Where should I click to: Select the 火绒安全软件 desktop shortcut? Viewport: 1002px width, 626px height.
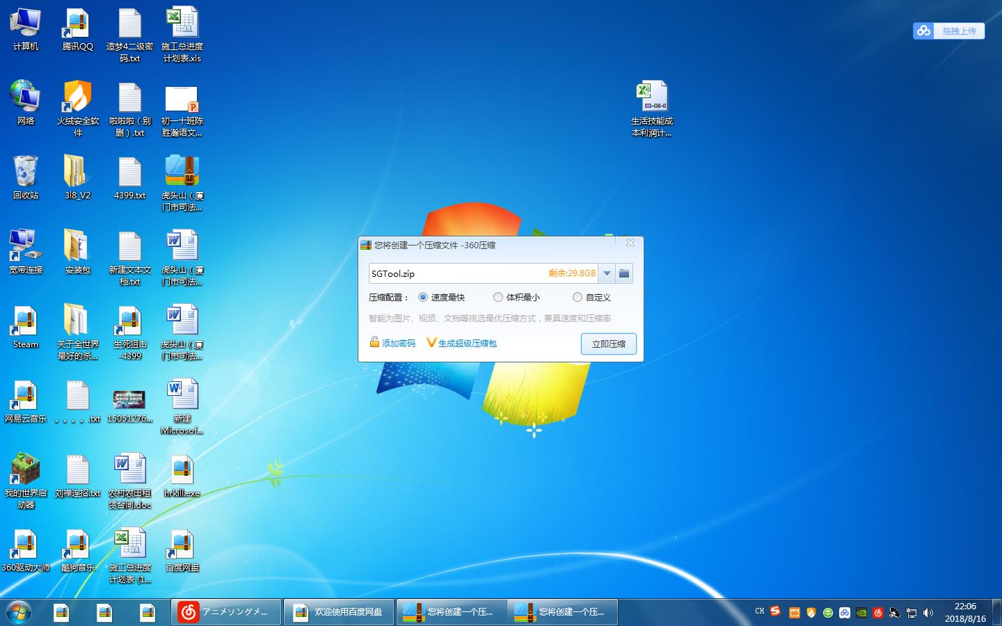tap(77, 98)
